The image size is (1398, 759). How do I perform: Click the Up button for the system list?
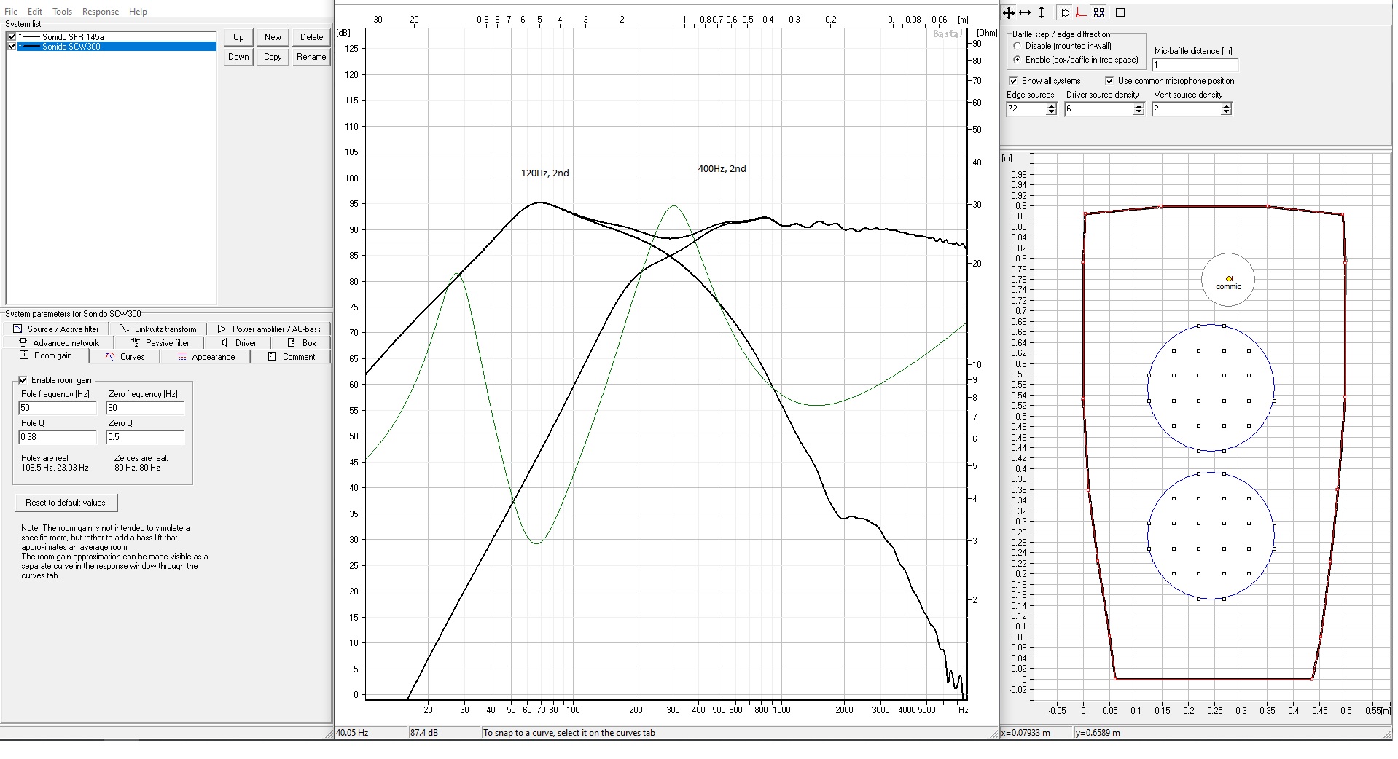click(238, 37)
